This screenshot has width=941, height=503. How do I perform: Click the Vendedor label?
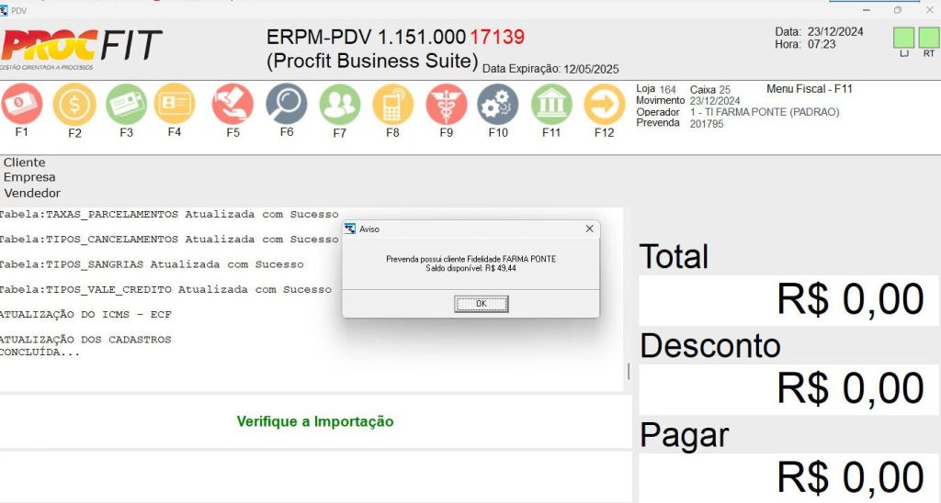coord(32,193)
